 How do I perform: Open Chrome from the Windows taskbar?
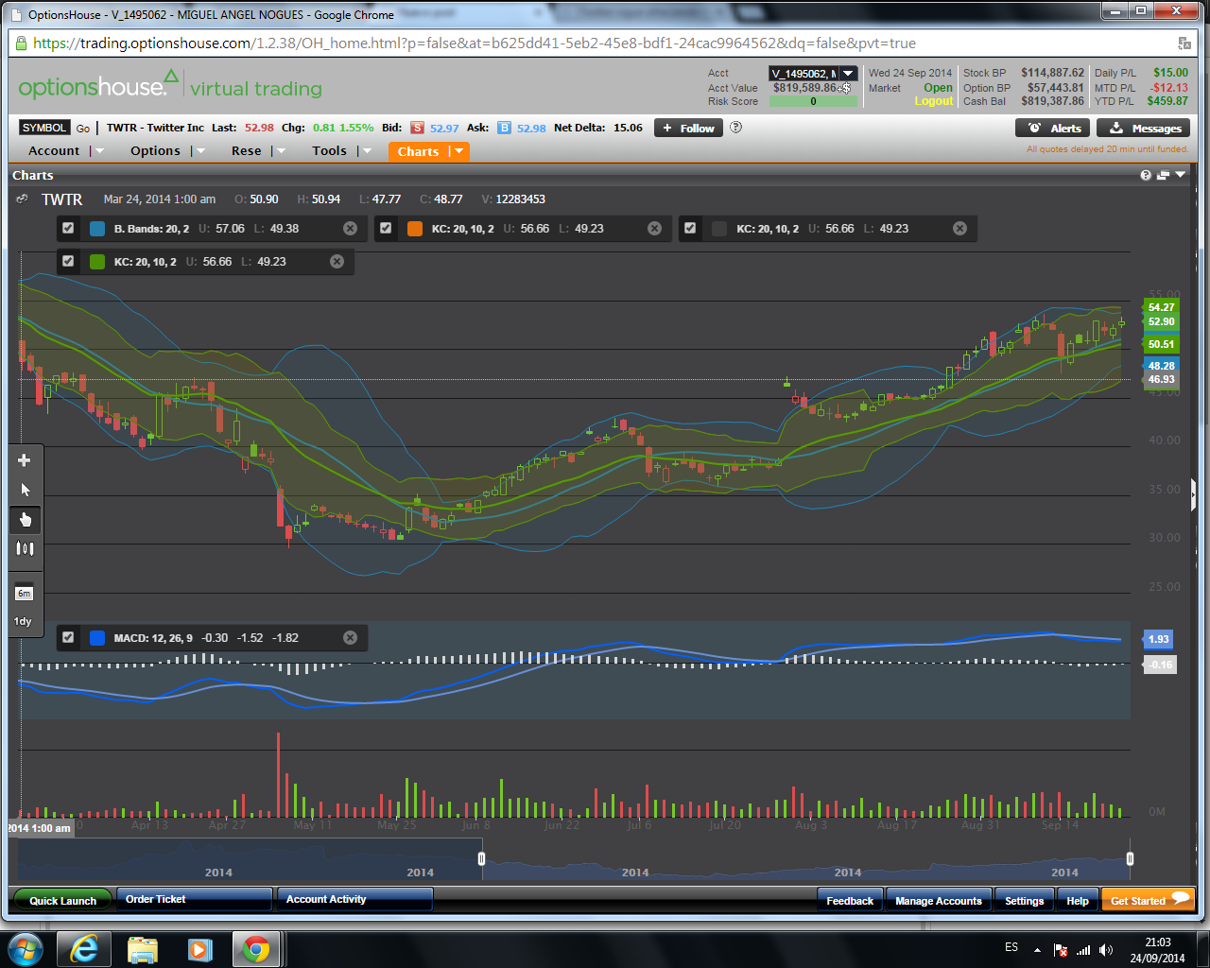pos(256,949)
